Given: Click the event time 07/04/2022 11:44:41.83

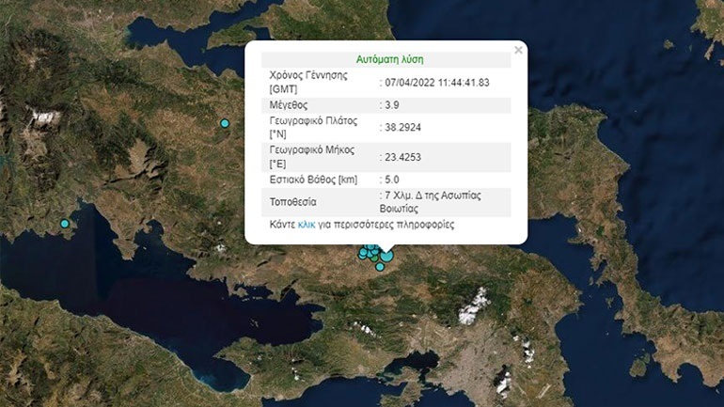Looking at the screenshot, I should (437, 83).
